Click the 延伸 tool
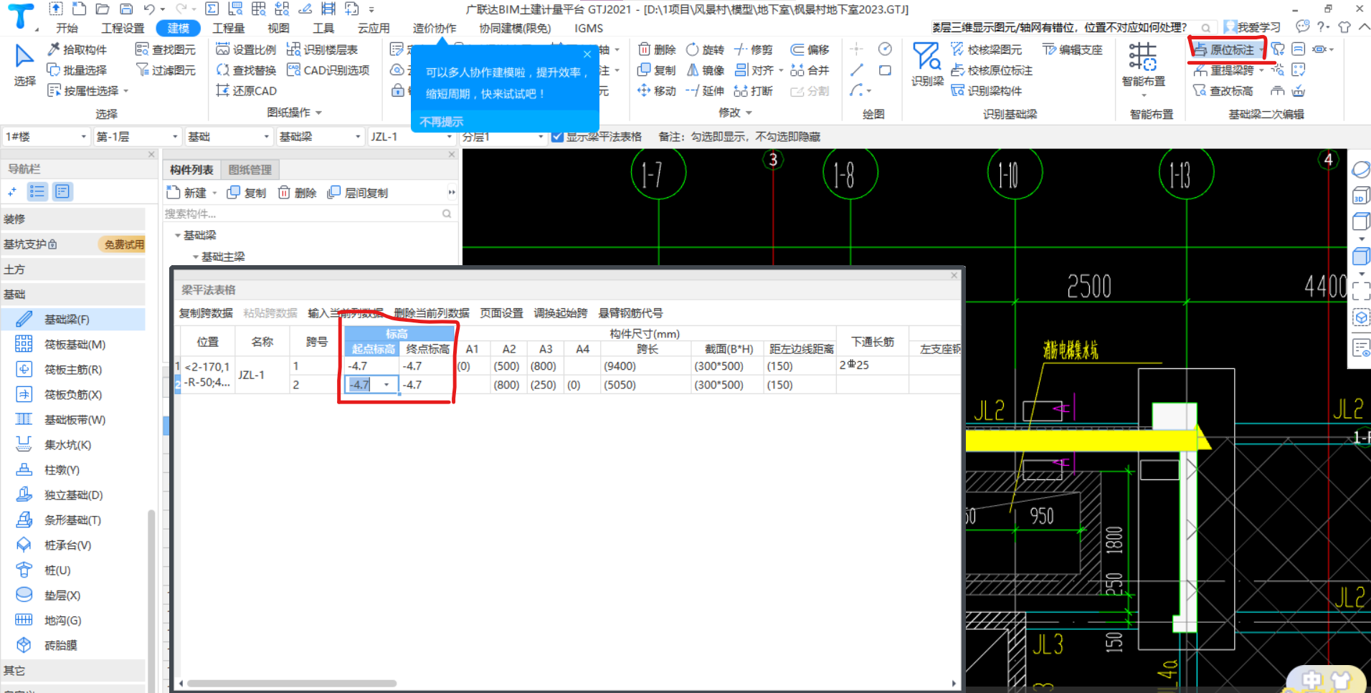Viewport: 1371px width, 693px height. pyautogui.click(x=705, y=91)
